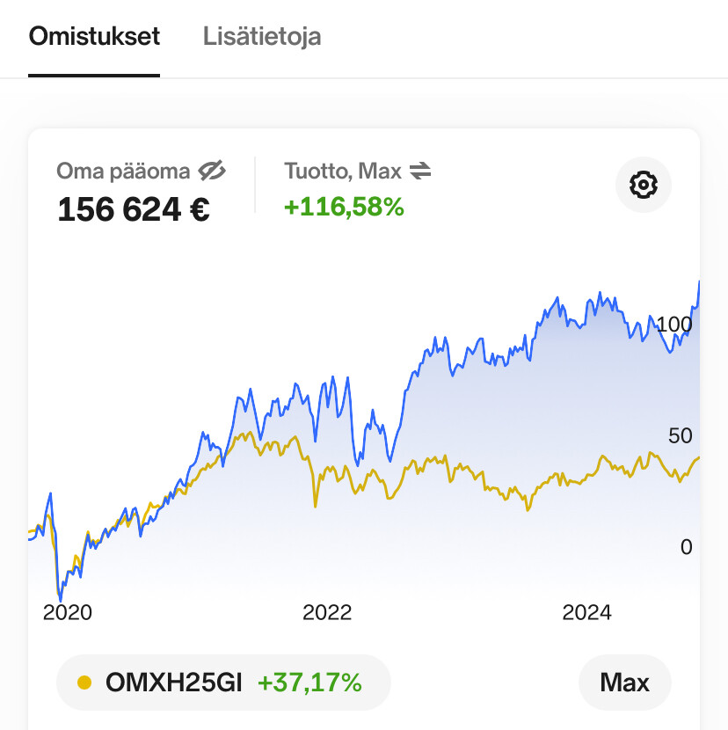Click the 0 label on the percent axis
Viewport: 728px width, 730px height.
(686, 547)
